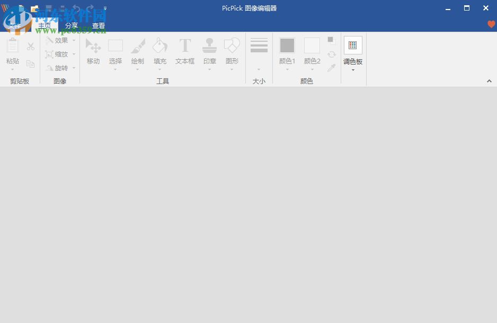Click the Copy icon below scissors
Viewport: 497px width, 323px height.
click(x=30, y=63)
